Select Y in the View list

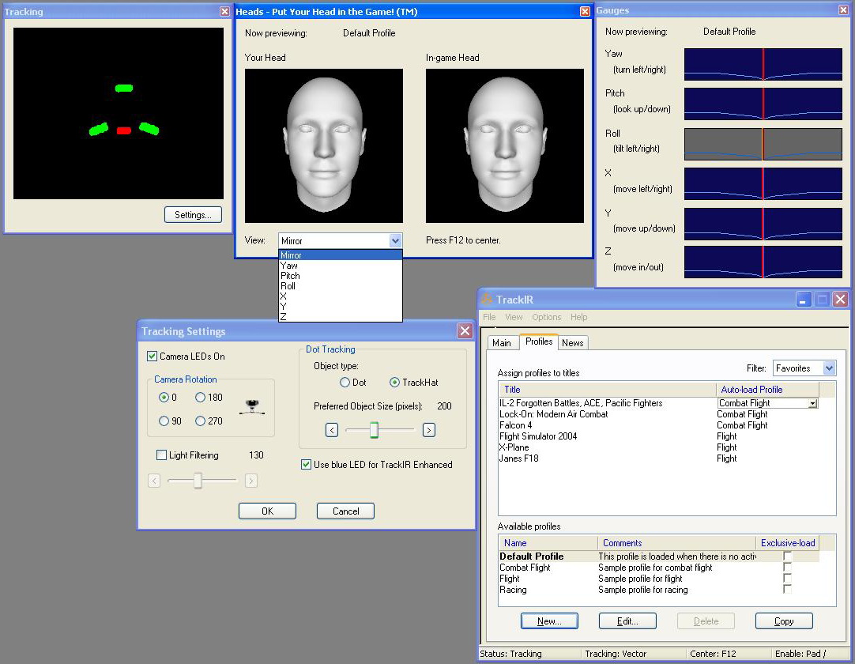(x=341, y=307)
